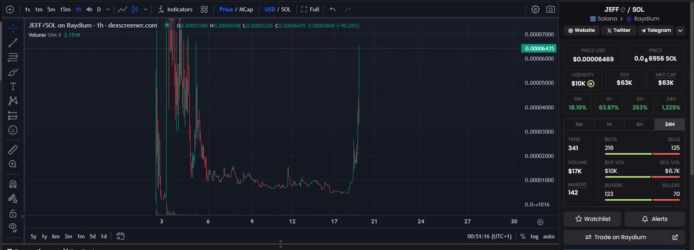694x250 pixels.
Task: Select the forecasting and measurement tool
Action: tap(13, 115)
